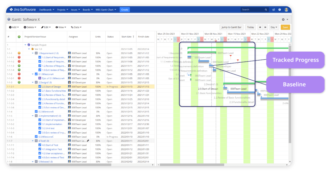Collapse the 3.Implementation(1.0) node

click(33, 116)
